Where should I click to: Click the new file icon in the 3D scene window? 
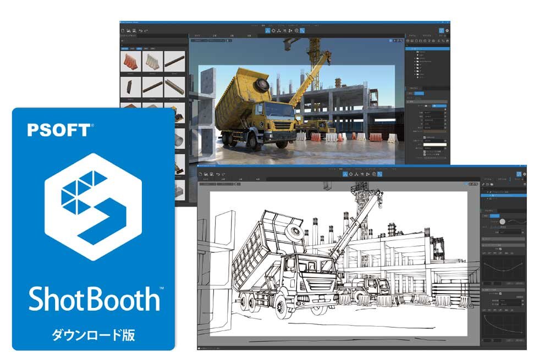[123, 31]
